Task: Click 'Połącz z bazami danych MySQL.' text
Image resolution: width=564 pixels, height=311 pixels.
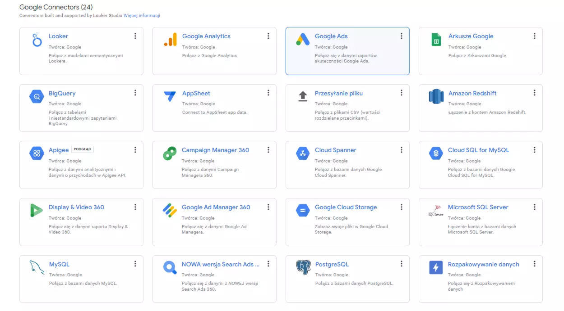Action: point(83,284)
